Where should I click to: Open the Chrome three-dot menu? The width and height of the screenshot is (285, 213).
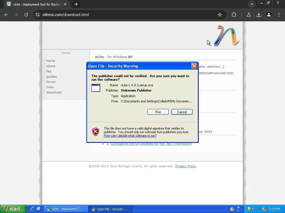[x=279, y=15]
